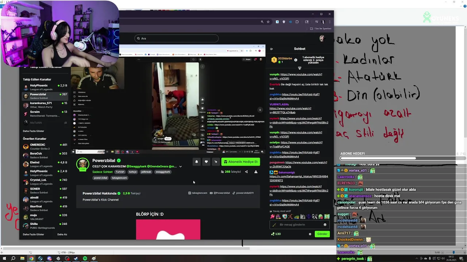Click the zoom magnifier icon in address bar
This screenshot has width=467, height=262.
coord(262,22)
